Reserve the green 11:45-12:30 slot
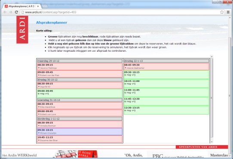Screen dimensions: 233x159 pyautogui.click(x=166, y=101)
